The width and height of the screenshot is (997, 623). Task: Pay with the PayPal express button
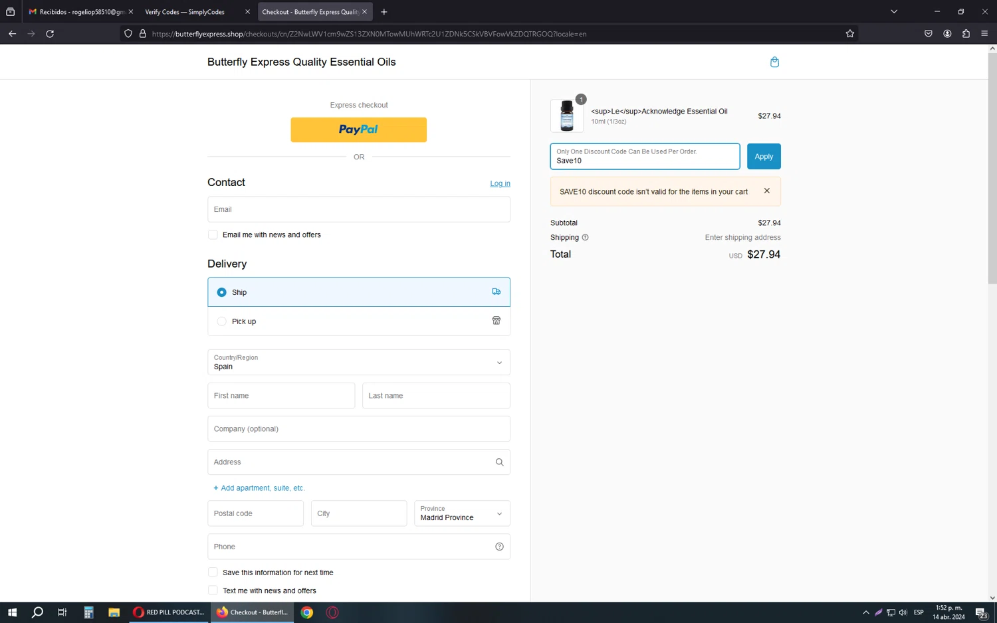(x=359, y=130)
